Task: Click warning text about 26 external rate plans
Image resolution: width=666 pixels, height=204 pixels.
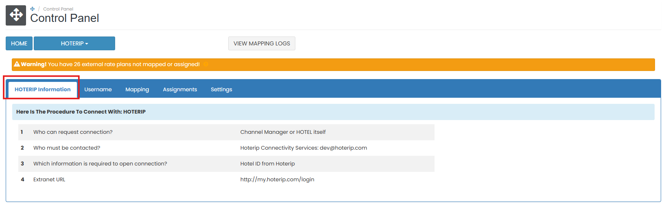Action: pos(124,64)
